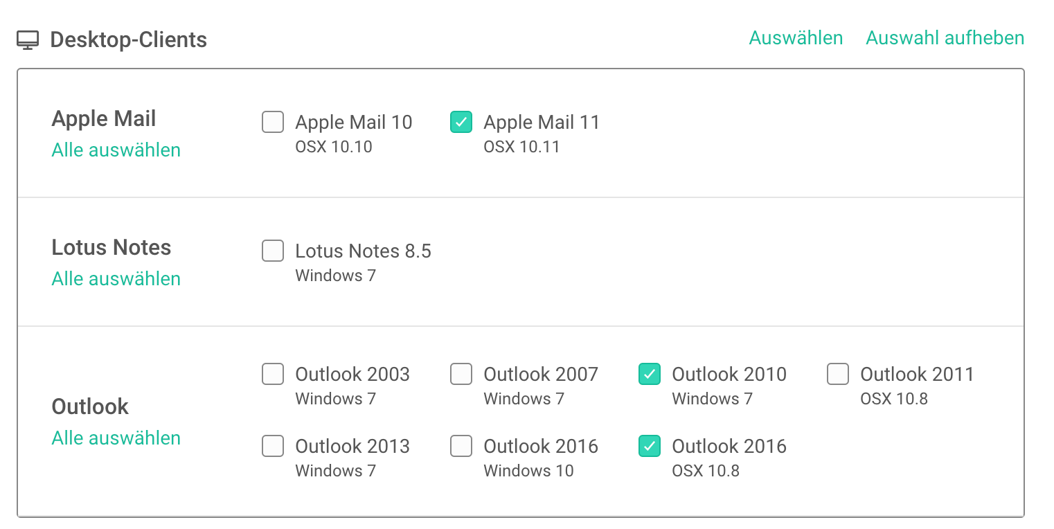The width and height of the screenshot is (1054, 529).
Task: Enable the Outlook 2011 checkbox
Action: point(838,374)
